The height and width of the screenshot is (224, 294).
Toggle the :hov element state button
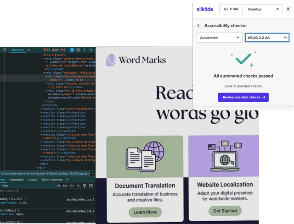(x=65, y=186)
